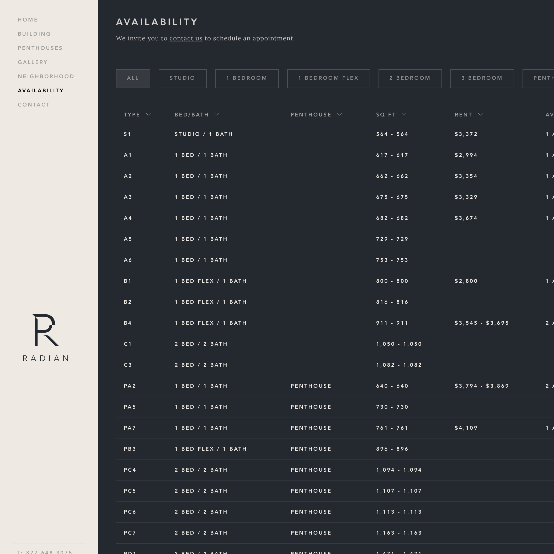Image resolution: width=554 pixels, height=554 pixels.
Task: Sort table by Sq Ft chevron
Action: [x=404, y=114]
